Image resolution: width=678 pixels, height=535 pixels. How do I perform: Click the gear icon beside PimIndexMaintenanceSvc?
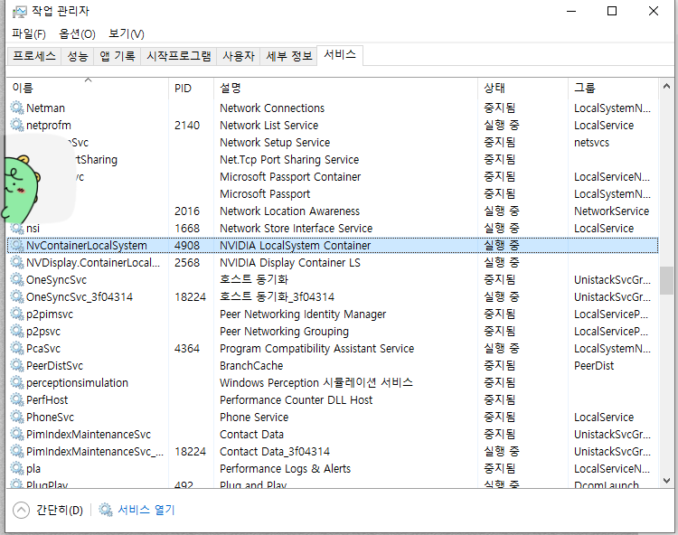coord(17,434)
